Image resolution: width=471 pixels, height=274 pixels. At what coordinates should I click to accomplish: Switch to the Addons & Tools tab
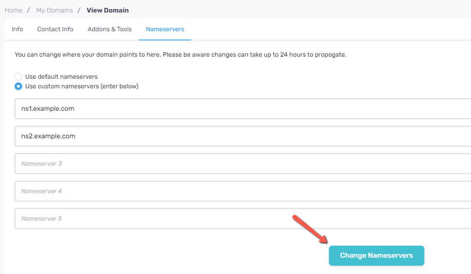click(110, 29)
